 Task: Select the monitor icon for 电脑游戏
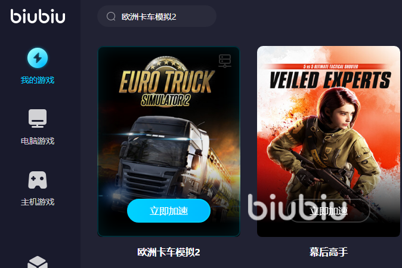pos(38,119)
